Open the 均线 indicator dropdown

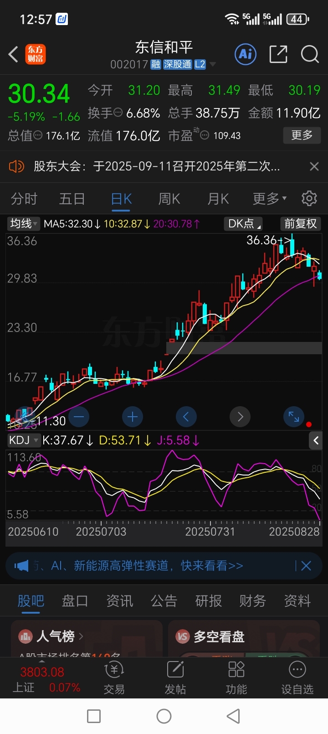click(24, 223)
